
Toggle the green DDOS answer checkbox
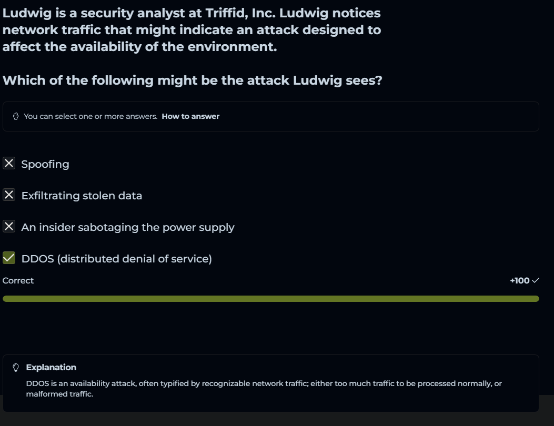point(9,258)
